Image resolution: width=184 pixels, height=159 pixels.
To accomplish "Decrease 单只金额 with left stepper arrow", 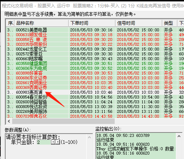I will click(53, 142).
